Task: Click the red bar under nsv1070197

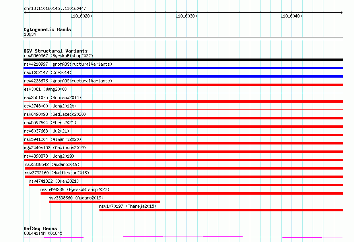Action: (x=221, y=210)
